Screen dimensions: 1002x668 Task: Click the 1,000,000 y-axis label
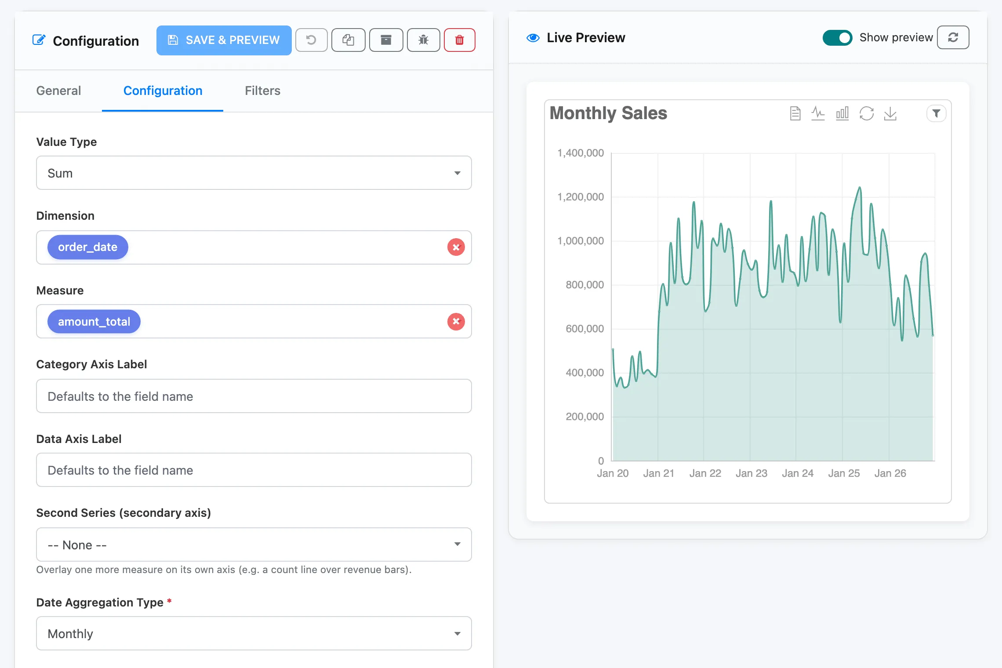[580, 241]
